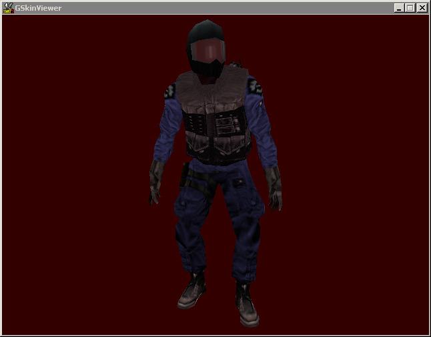431x337 pixels.
Task: Maximize the GSkinViewer window
Action: tap(410, 8)
